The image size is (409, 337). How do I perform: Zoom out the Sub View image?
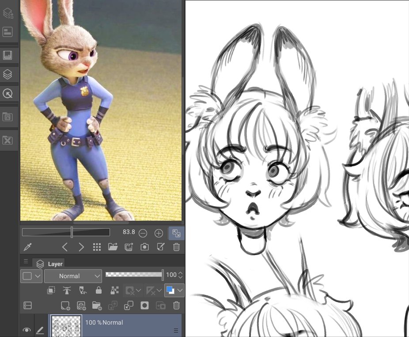pos(143,233)
